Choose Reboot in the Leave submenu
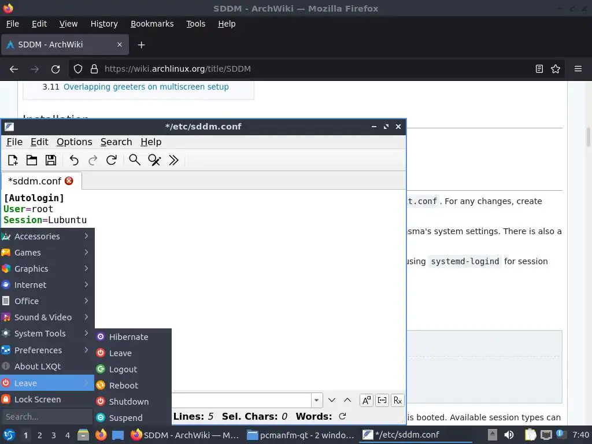592x444 pixels. (x=134, y=386)
